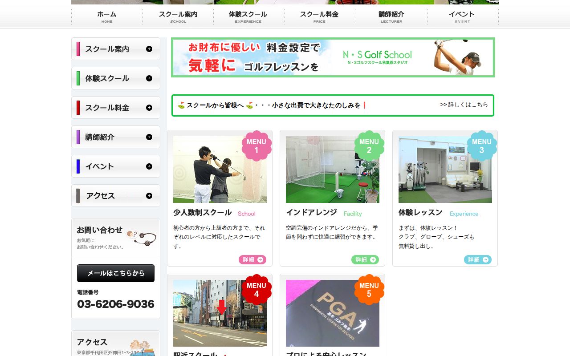The image size is (570, 356).
Task: Open the 少人数制スクール heading link
Action: 203,213
